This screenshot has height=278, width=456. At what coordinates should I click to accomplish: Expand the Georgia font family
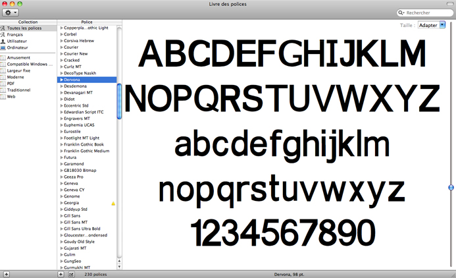(62, 203)
